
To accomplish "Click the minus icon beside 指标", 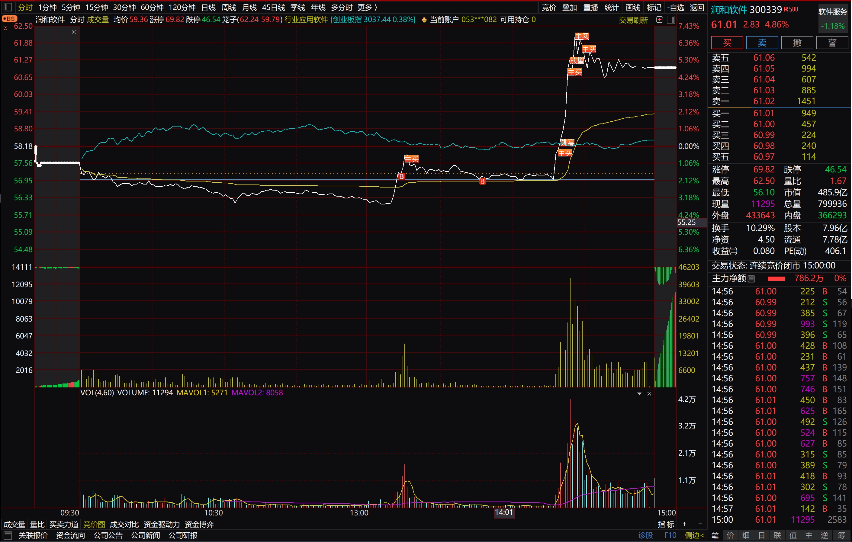I will point(700,524).
